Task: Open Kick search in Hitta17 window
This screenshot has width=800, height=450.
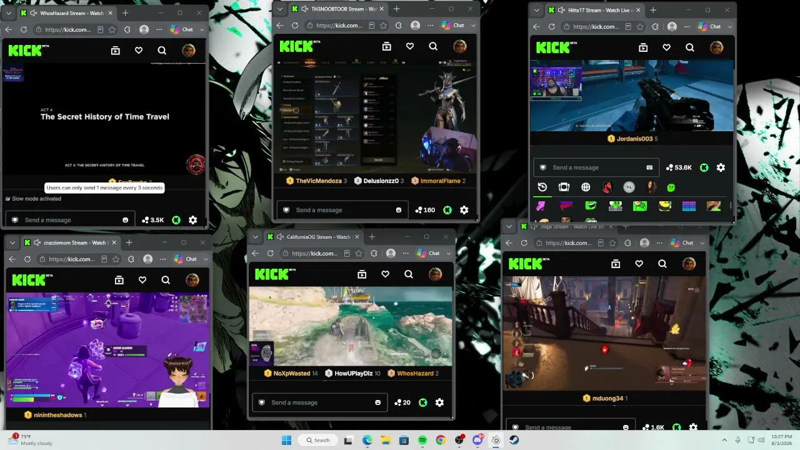Action: (x=690, y=47)
